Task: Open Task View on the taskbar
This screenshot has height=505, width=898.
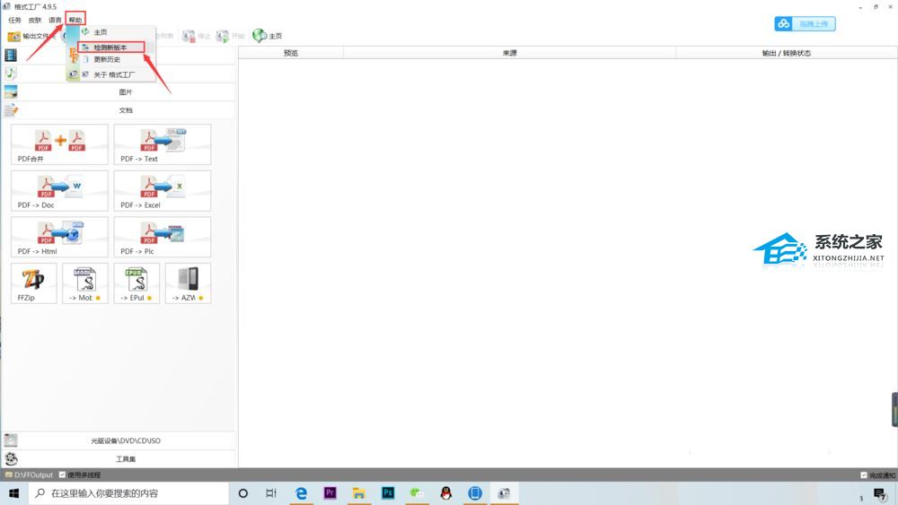Action: 271,493
